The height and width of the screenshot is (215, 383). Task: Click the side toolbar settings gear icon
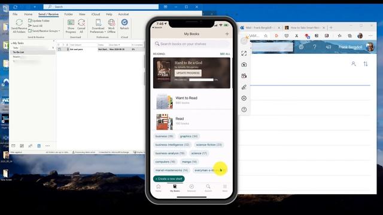244,98
